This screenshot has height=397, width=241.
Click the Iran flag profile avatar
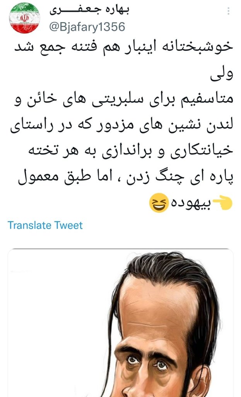(24, 18)
